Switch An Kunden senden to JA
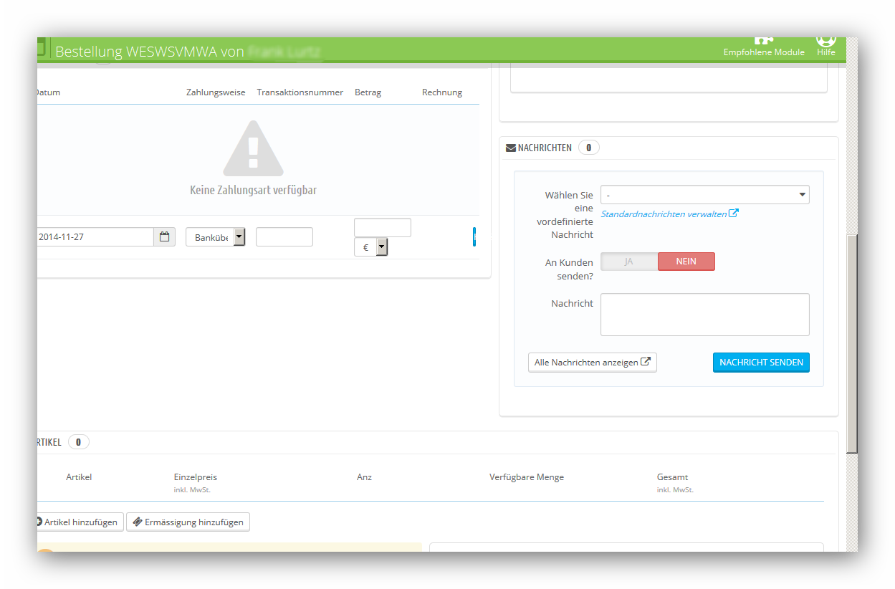Viewport: 895px width, 589px height. coord(629,262)
